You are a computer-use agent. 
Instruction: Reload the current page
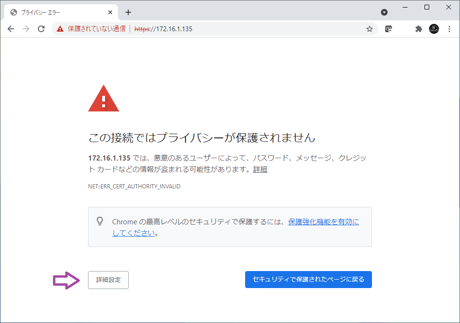click(x=41, y=29)
